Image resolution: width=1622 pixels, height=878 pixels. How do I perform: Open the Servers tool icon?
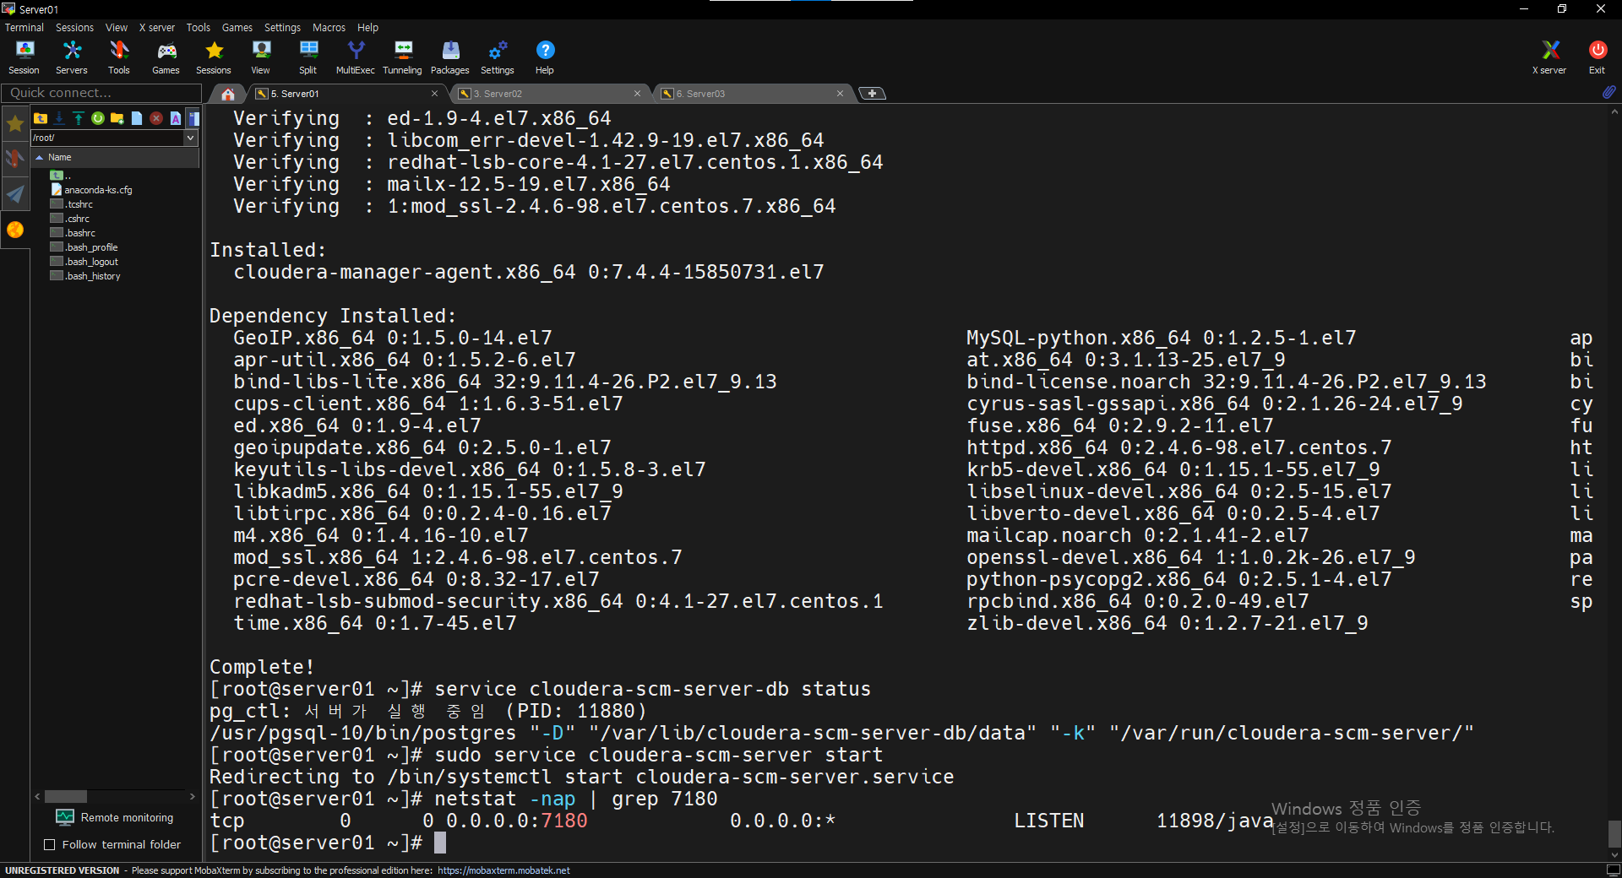tap(72, 57)
